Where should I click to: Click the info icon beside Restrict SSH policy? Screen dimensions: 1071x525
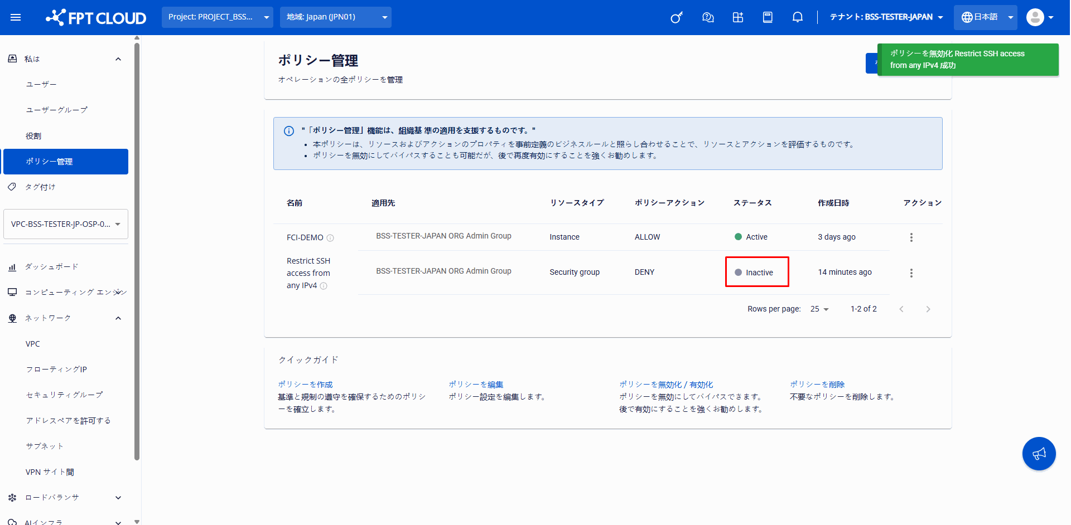click(324, 286)
